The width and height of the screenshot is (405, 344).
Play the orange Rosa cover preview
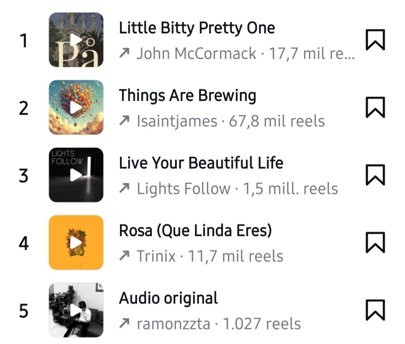(76, 242)
